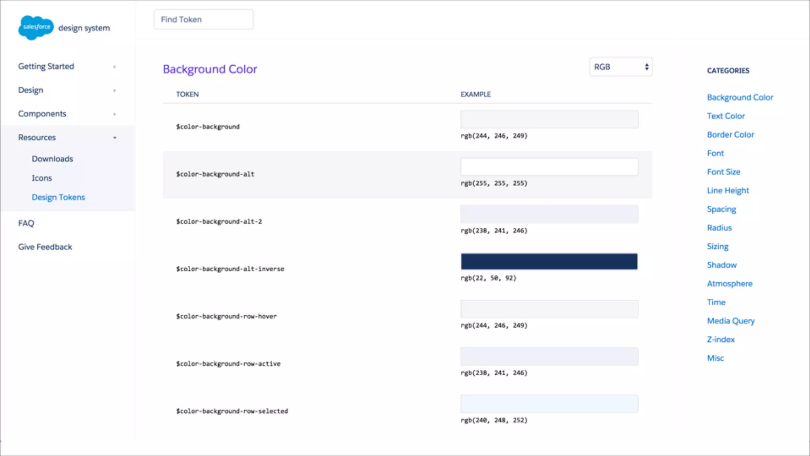Click the row-selected light blue swatch

(x=549, y=404)
